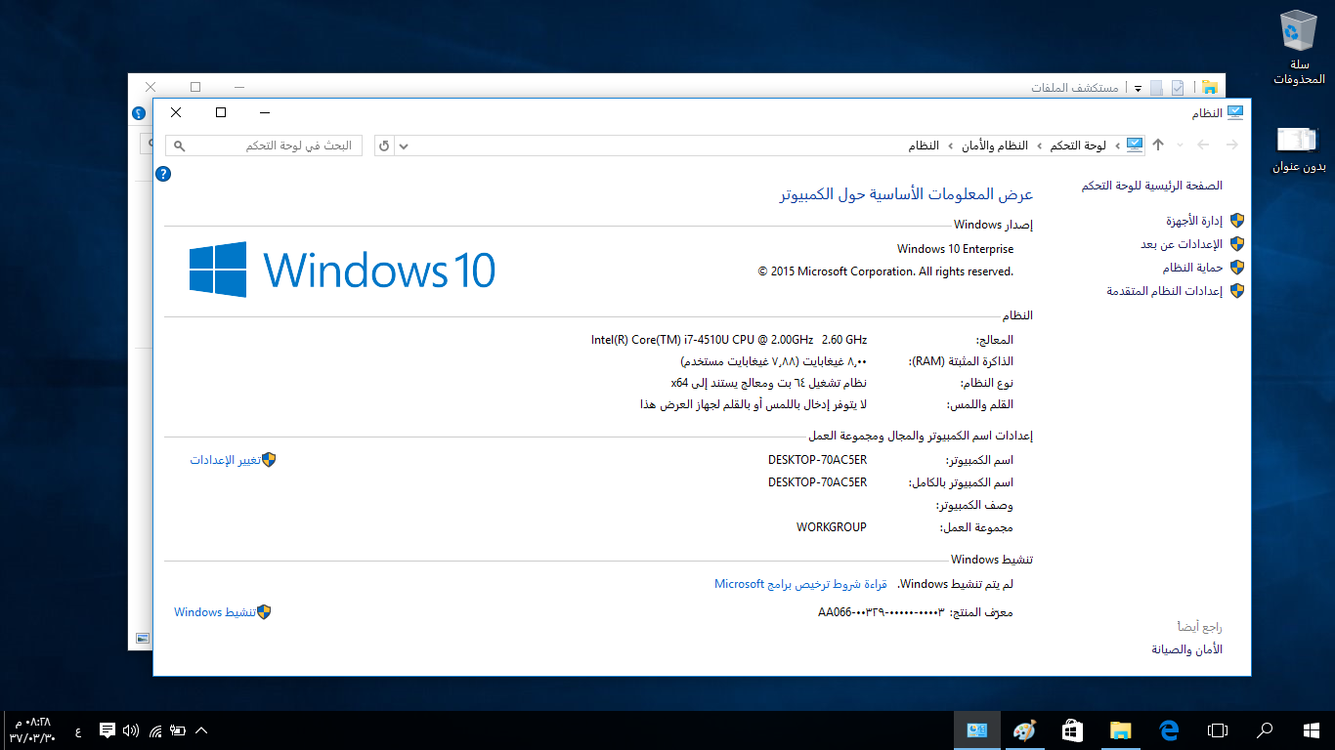Click the forward arrow in the System window
This screenshot has height=750, width=1335.
[1204, 146]
